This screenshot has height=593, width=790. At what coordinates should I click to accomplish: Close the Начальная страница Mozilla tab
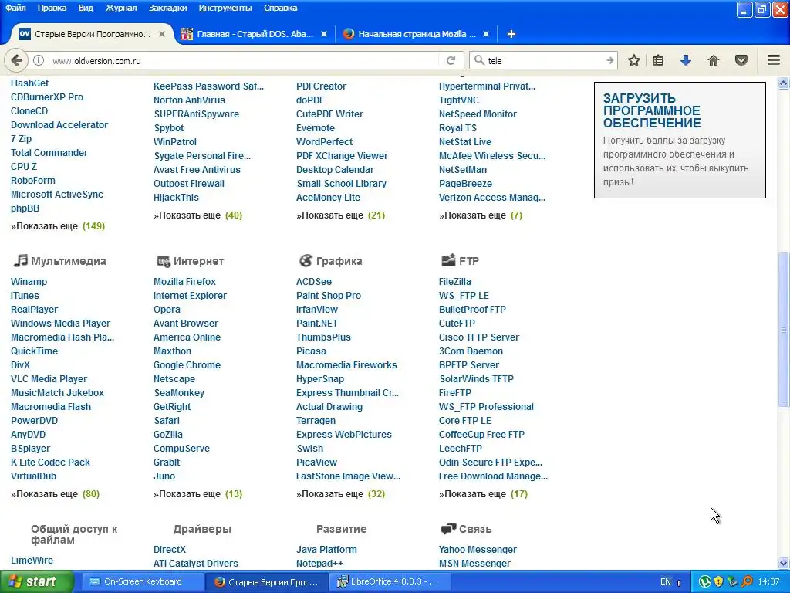[486, 34]
